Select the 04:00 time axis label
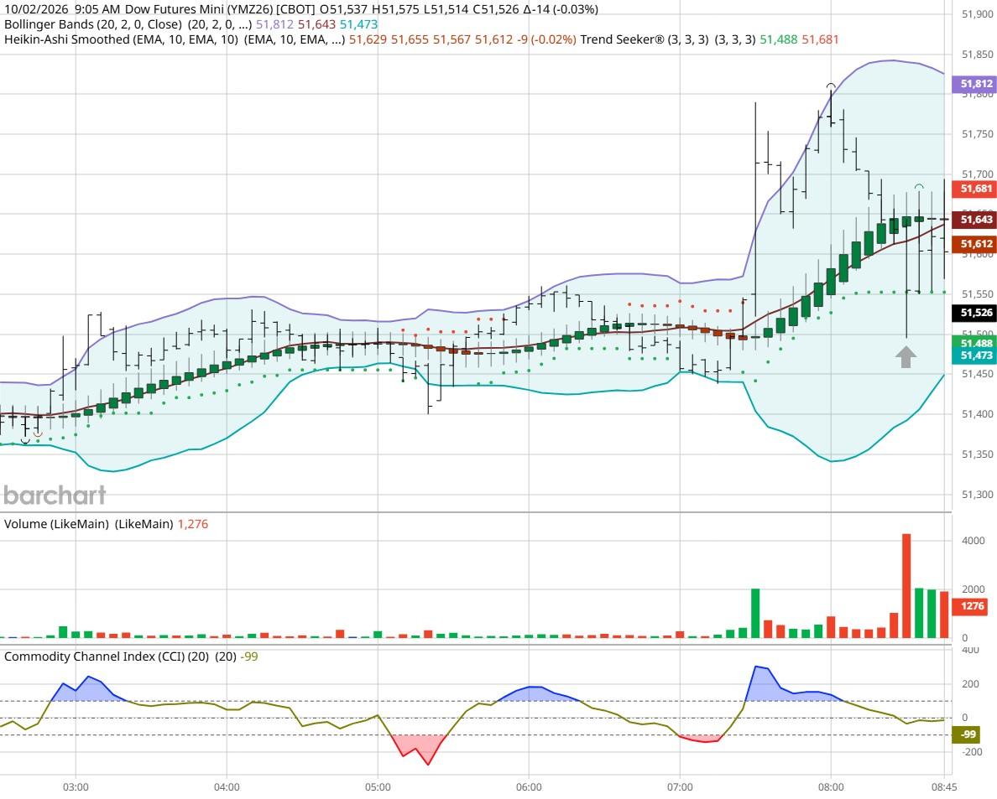 tap(227, 787)
